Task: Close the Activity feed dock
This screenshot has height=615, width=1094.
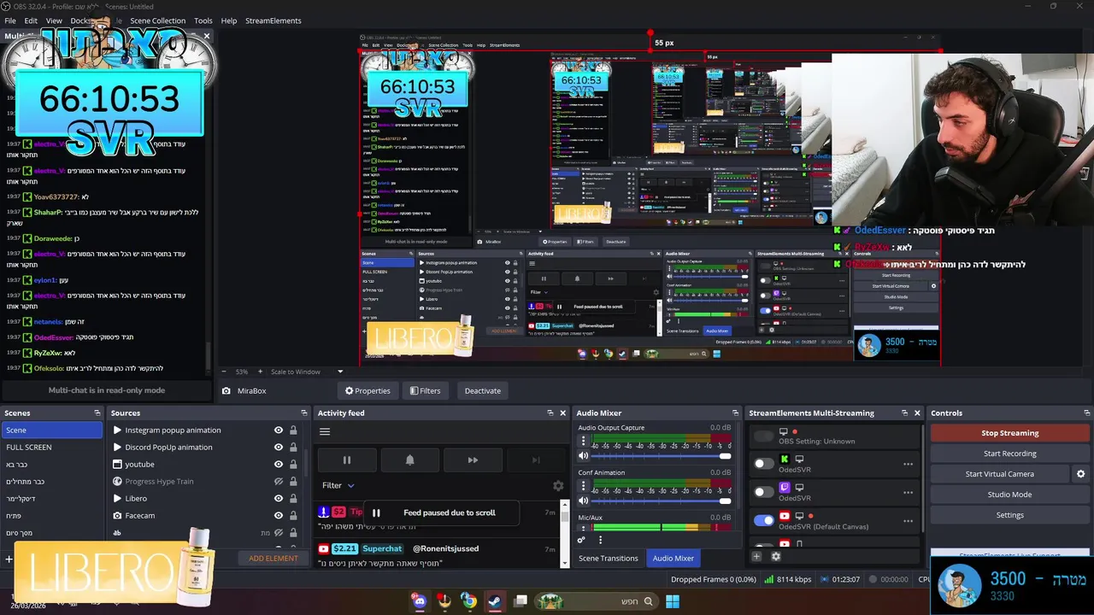Action: pos(562,413)
